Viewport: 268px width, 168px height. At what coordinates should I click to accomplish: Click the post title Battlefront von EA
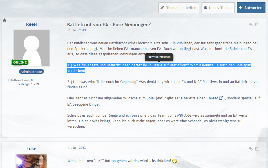pos(109,25)
